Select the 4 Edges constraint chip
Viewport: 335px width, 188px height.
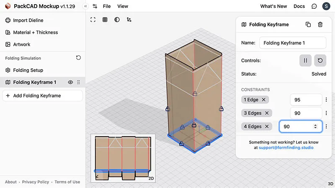tap(256, 126)
